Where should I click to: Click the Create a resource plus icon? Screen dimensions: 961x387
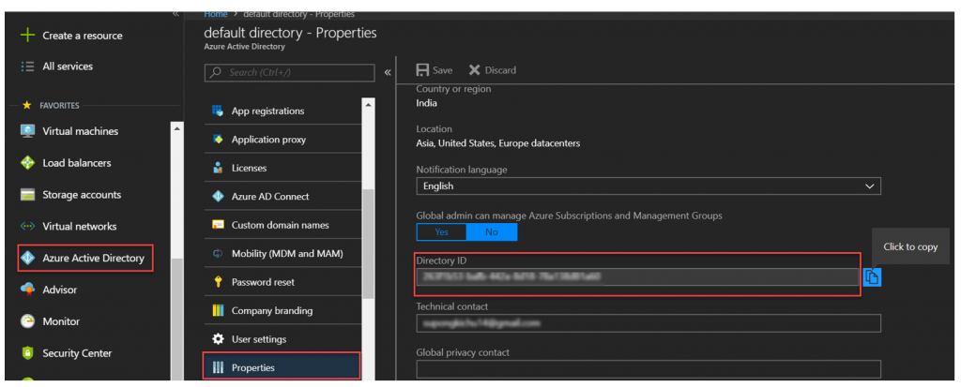pos(27,36)
